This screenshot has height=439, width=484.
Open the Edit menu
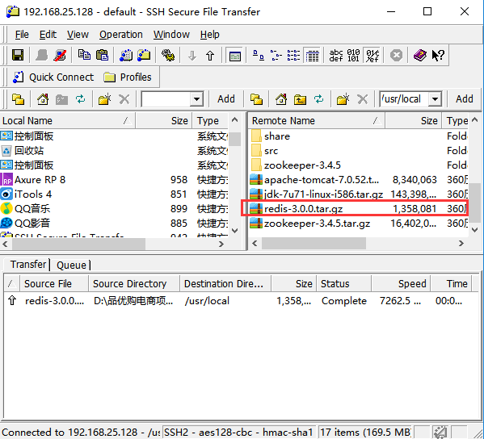coord(48,35)
